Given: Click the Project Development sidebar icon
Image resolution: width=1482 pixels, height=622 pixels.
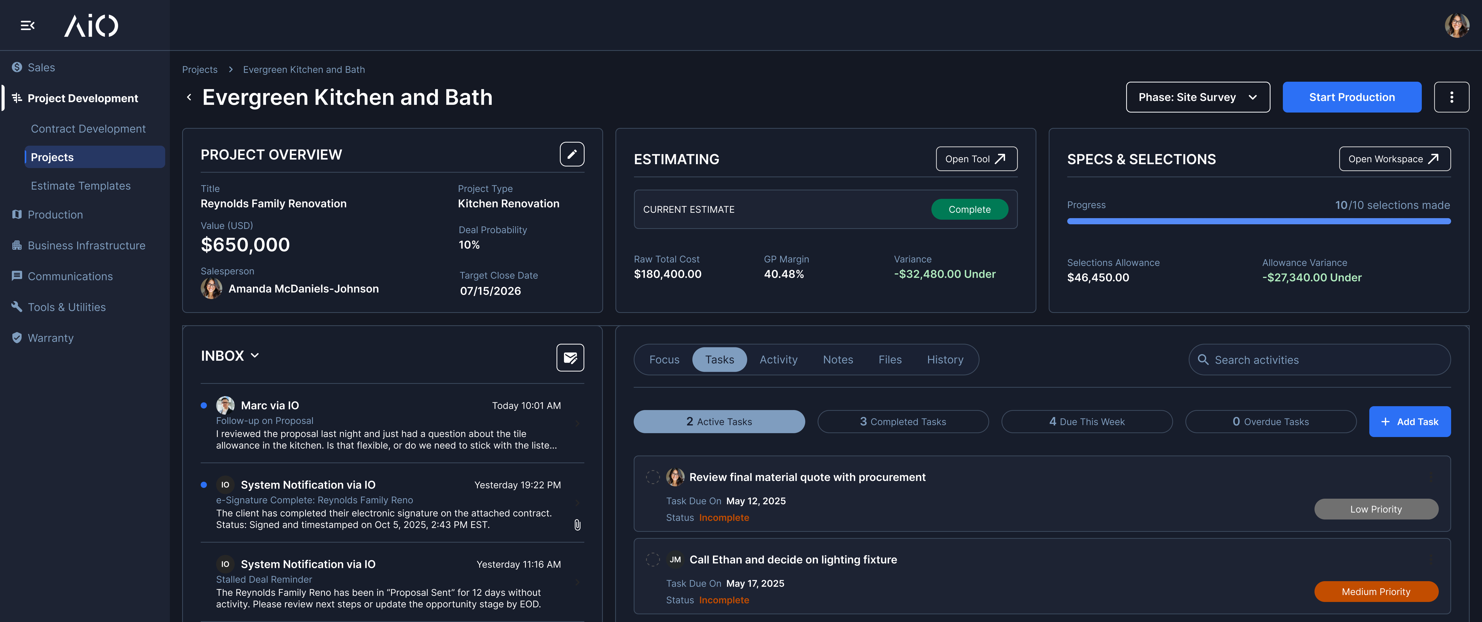Looking at the screenshot, I should coord(17,98).
